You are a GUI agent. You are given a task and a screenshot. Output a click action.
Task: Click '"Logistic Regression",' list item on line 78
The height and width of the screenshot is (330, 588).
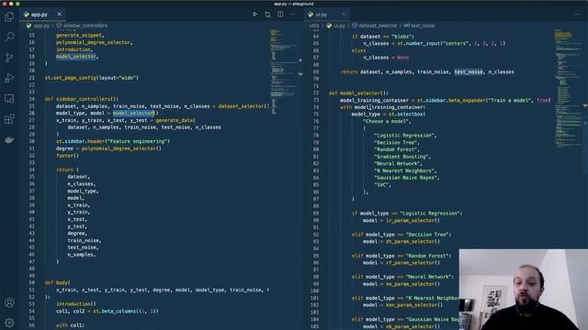tap(405, 136)
